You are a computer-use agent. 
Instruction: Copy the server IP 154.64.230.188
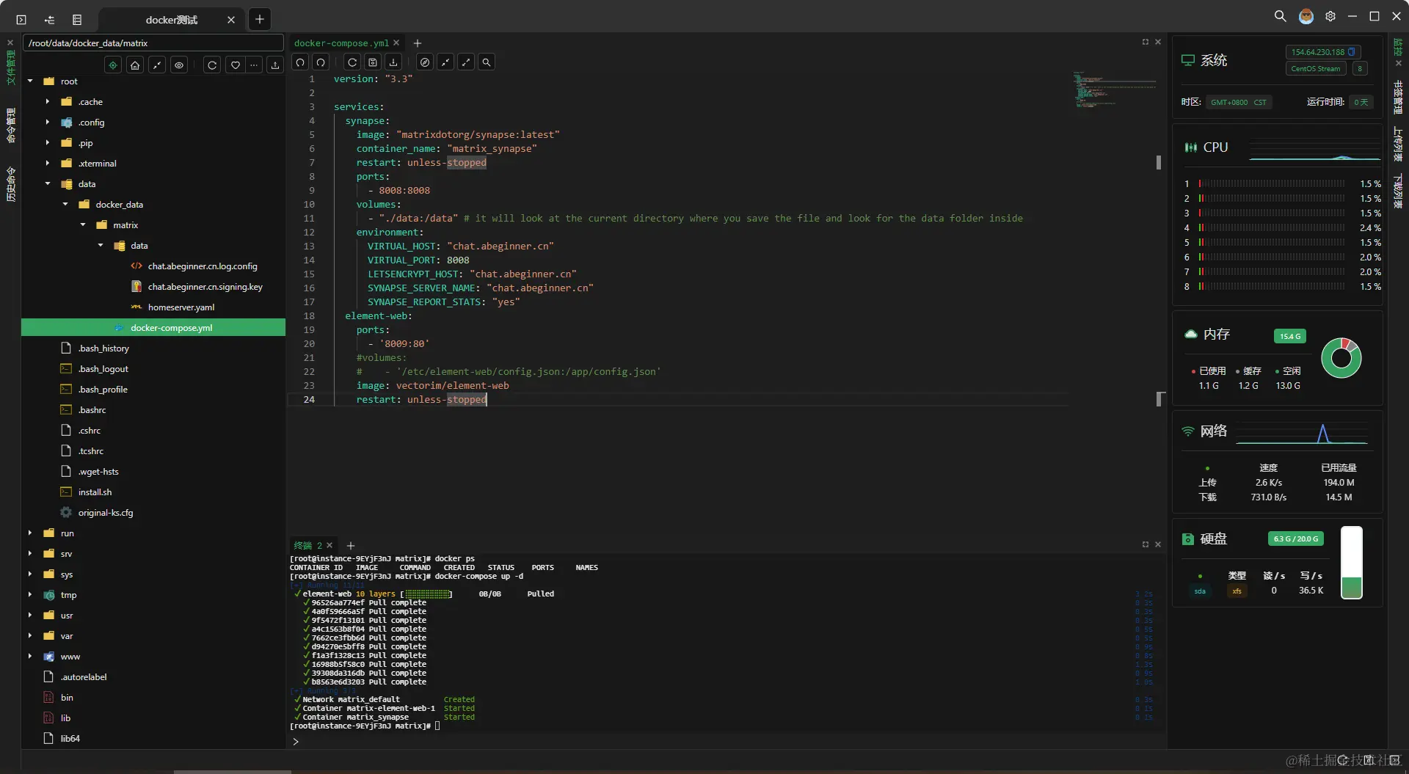click(1352, 51)
